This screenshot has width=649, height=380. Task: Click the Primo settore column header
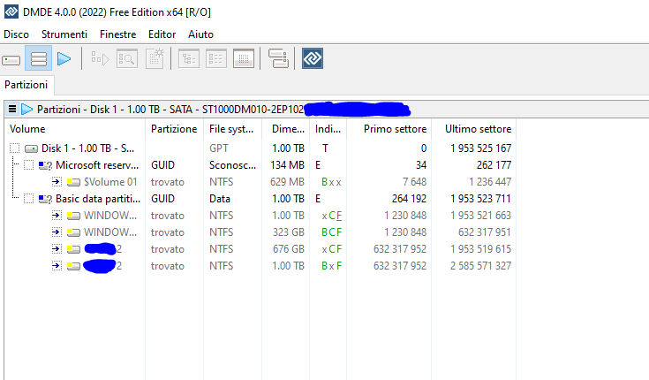(x=390, y=129)
